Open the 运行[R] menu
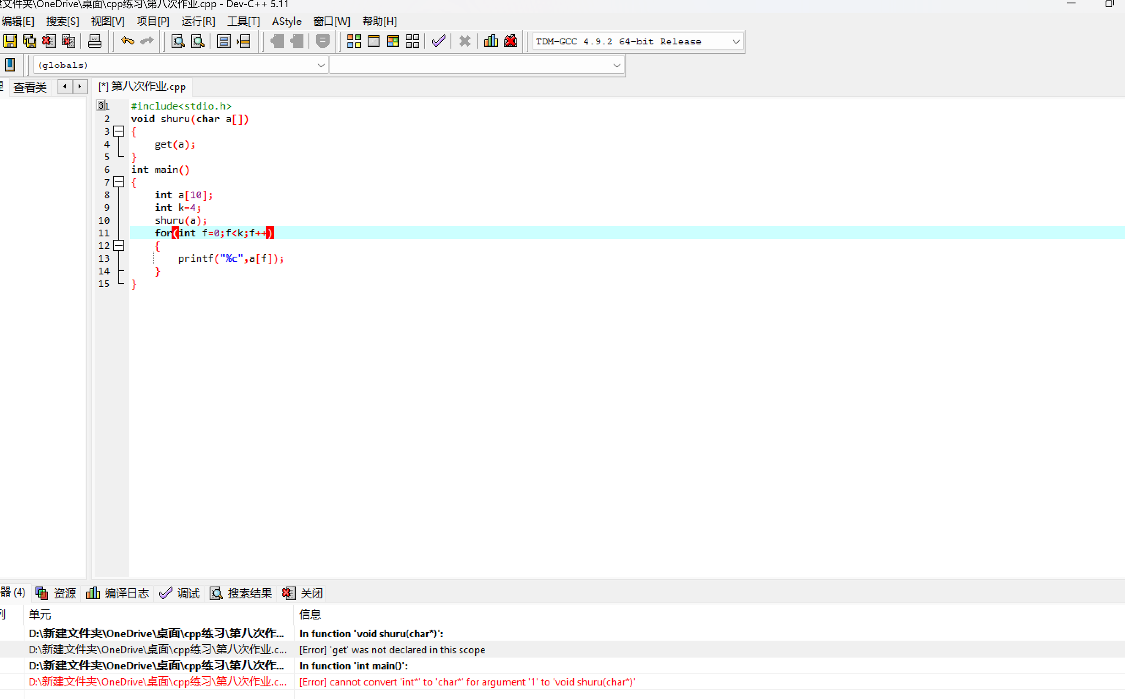Viewport: 1125px width, 699px height. pos(198,21)
